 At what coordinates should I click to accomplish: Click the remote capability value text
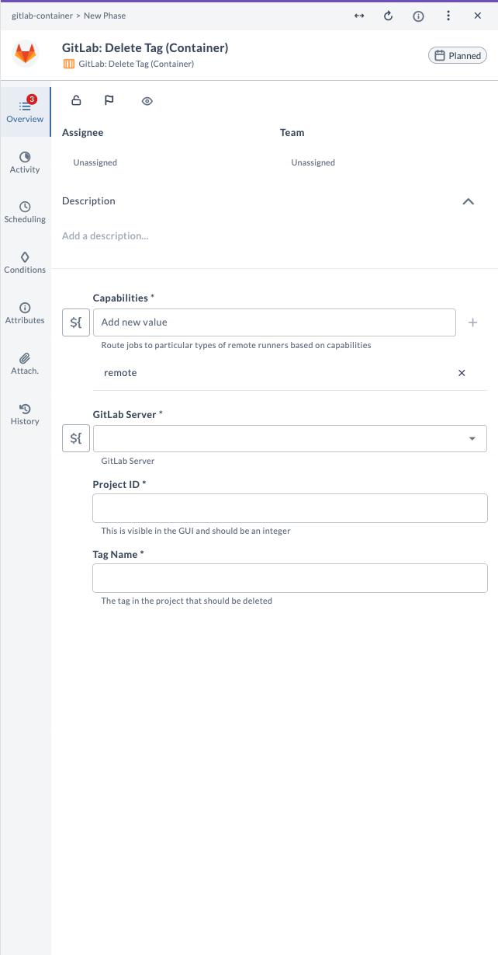120,373
